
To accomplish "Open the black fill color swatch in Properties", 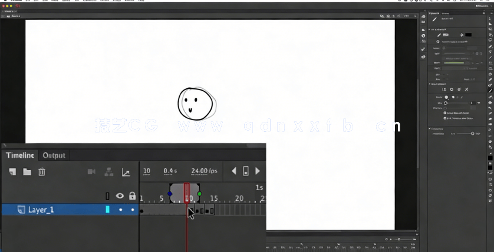I will [x=468, y=35].
